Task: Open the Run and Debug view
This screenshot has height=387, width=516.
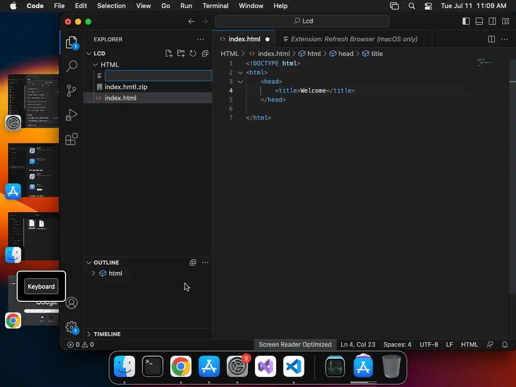Action: (x=72, y=115)
